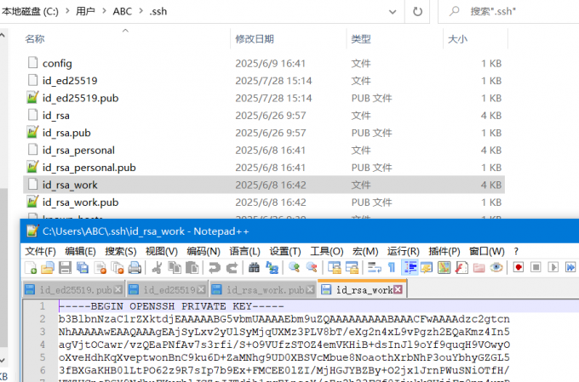Image resolution: width=579 pixels, height=382 pixels.
Task: Expand the chevron after 用户 in the address path
Action: pyautogui.click(x=104, y=11)
